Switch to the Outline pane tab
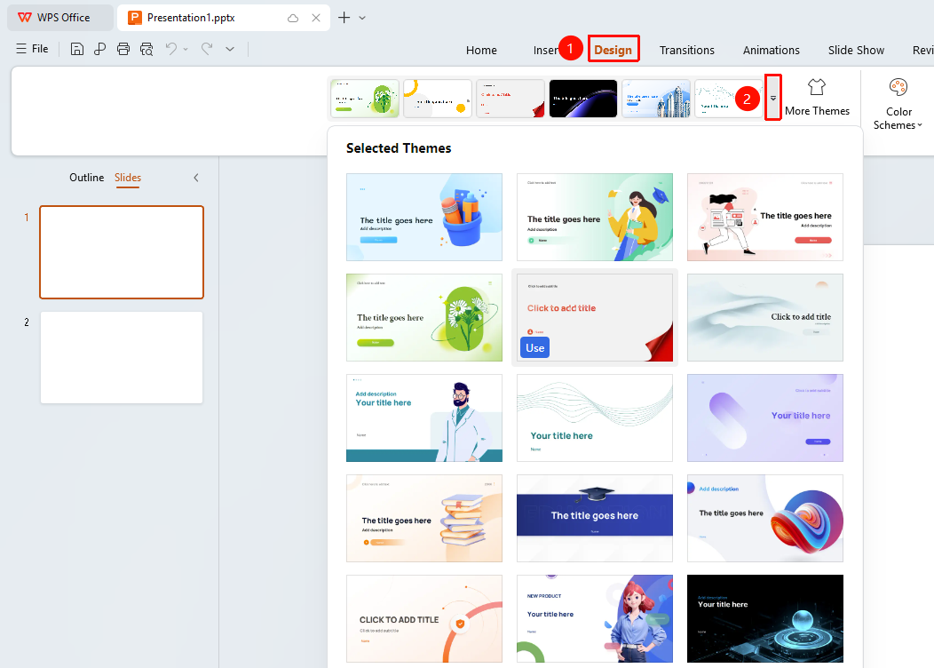934x668 pixels. [86, 178]
